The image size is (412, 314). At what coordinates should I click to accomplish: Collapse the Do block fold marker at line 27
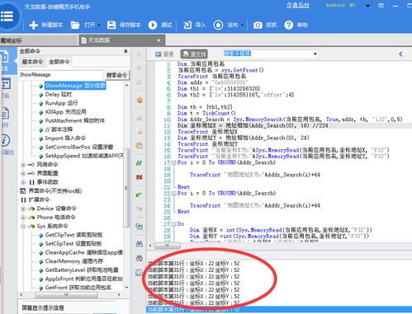(174, 224)
